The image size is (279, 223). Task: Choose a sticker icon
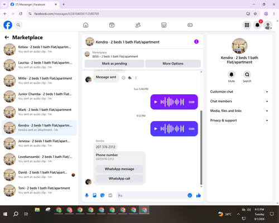point(102,195)
